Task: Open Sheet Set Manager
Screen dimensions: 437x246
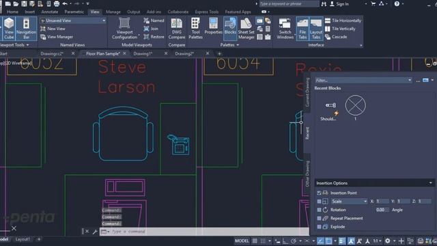Action: click(246, 28)
